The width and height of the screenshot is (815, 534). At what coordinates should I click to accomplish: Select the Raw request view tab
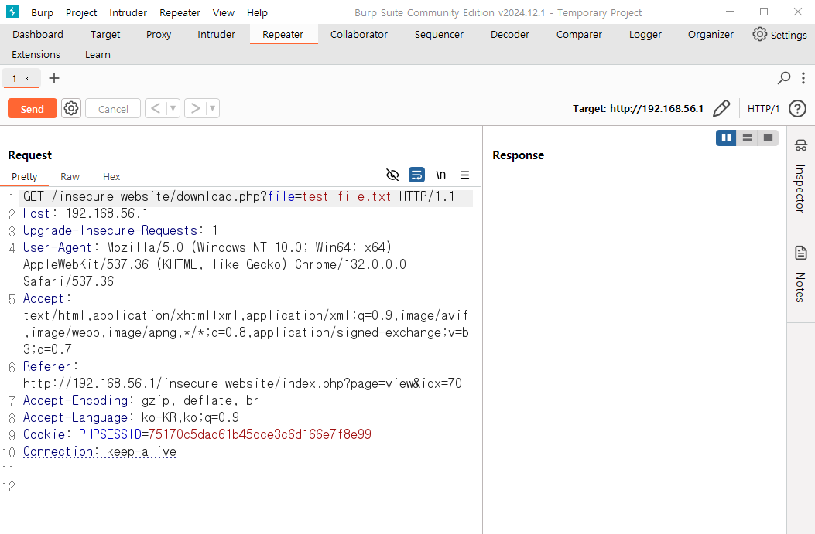pyautogui.click(x=70, y=176)
